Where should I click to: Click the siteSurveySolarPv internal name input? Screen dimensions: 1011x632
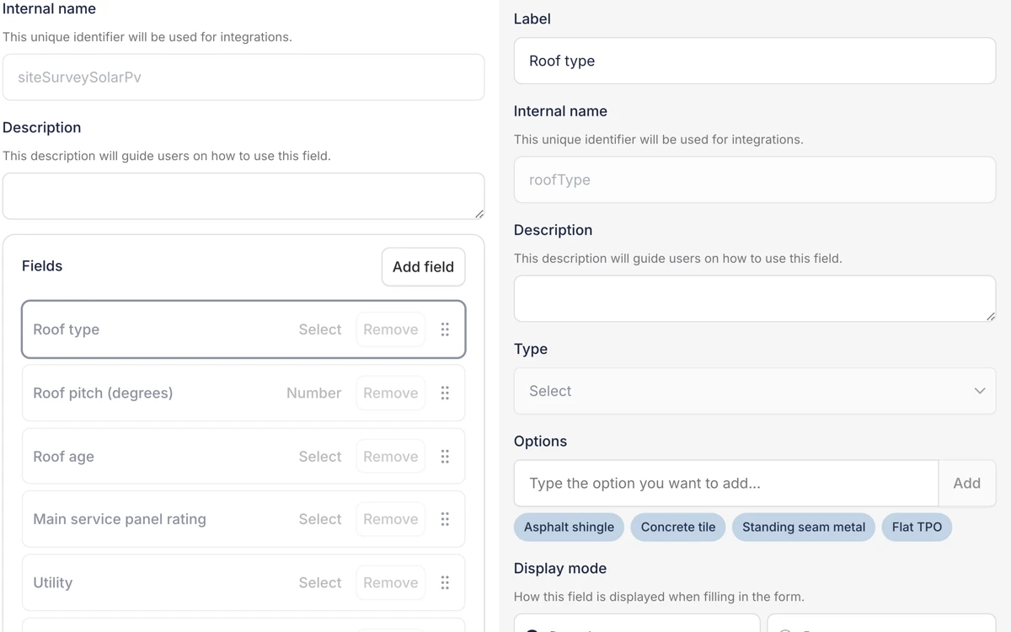243,78
